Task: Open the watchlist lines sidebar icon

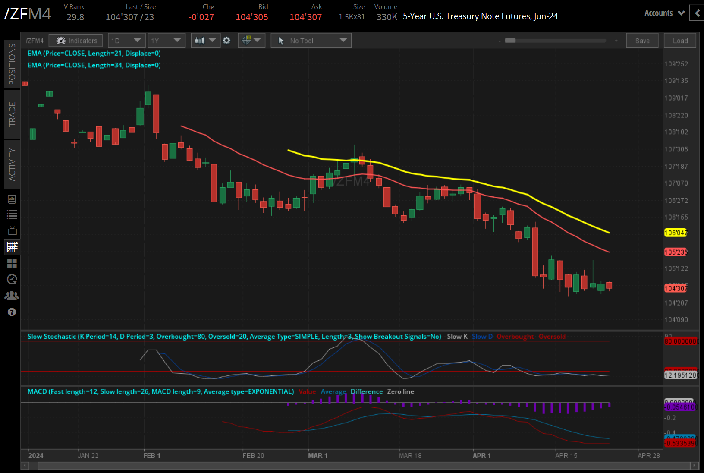Action: coord(12,215)
